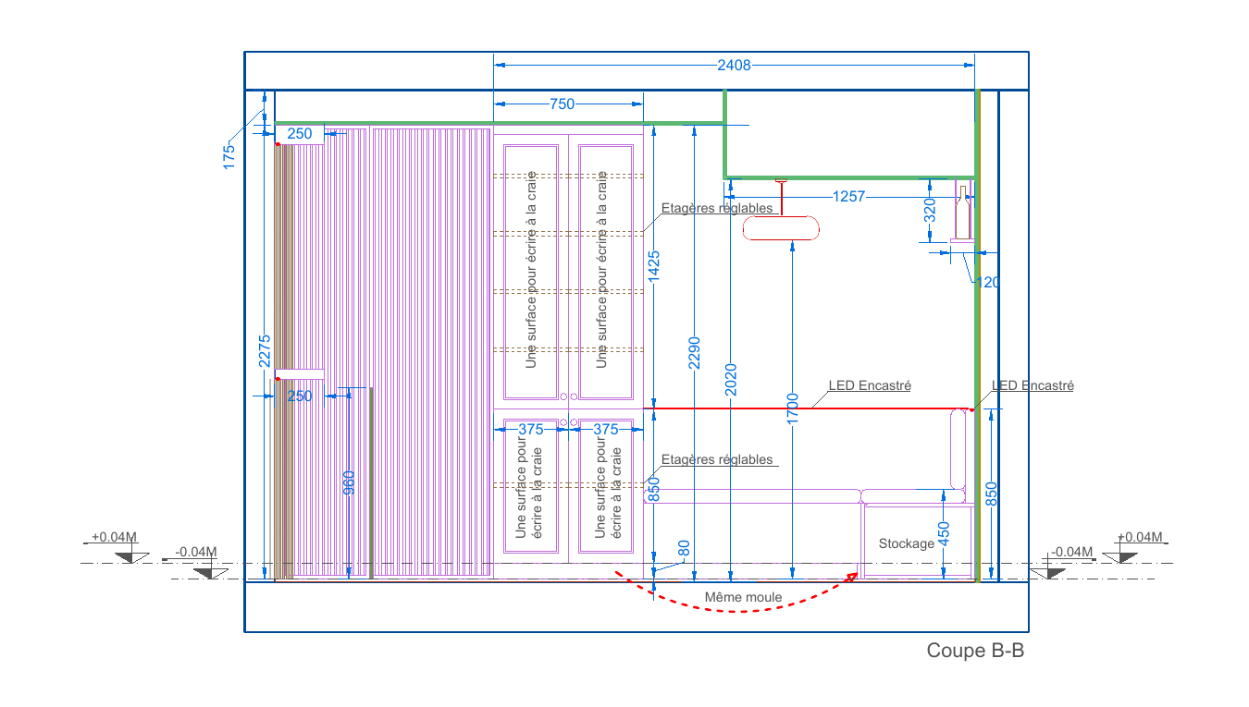Click the Même moule annotation

pos(743,597)
